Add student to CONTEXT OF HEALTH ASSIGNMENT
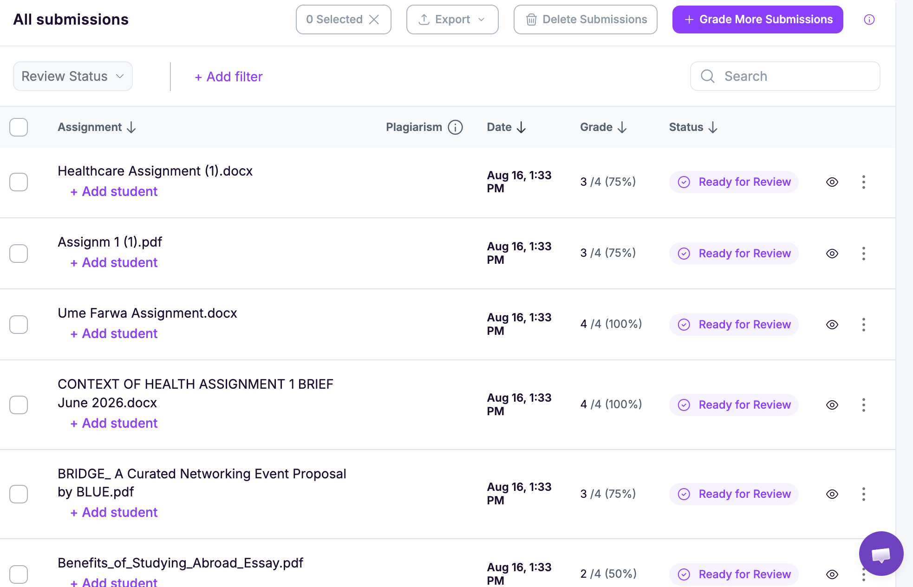Screen dimensions: 913x587 (114, 423)
